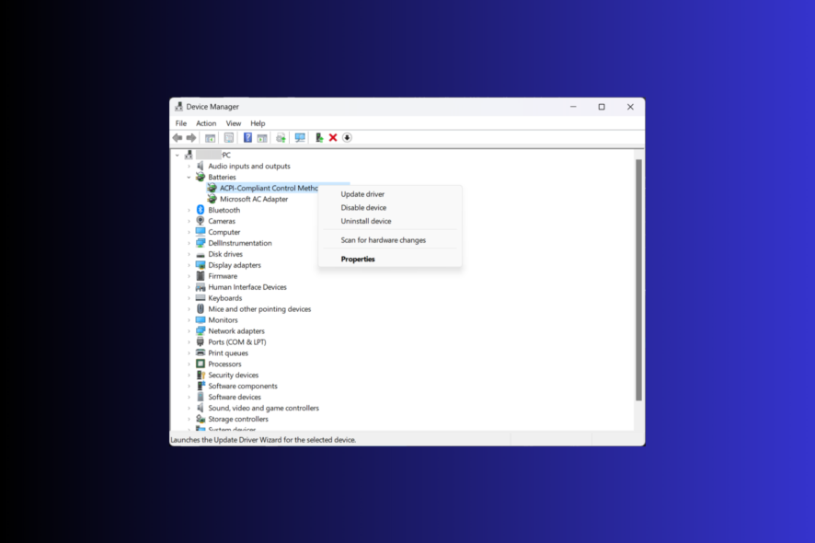Select Human Interface Devices item

point(247,286)
